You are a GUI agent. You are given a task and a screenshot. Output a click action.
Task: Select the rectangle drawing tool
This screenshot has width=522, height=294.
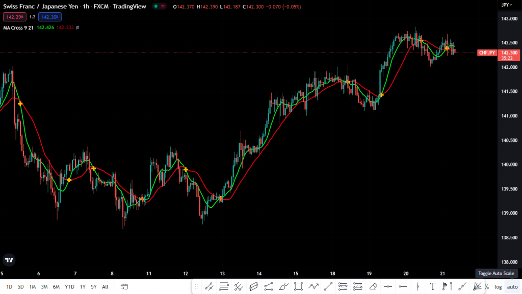click(x=298, y=286)
